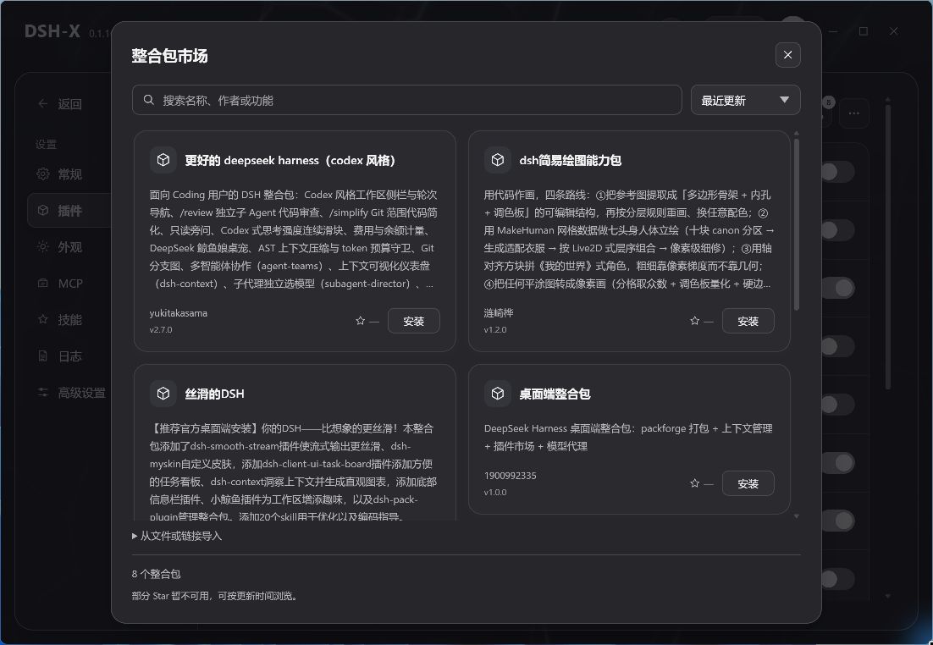Click the 8 个整合包 count text
The image size is (933, 645).
pyautogui.click(x=156, y=574)
